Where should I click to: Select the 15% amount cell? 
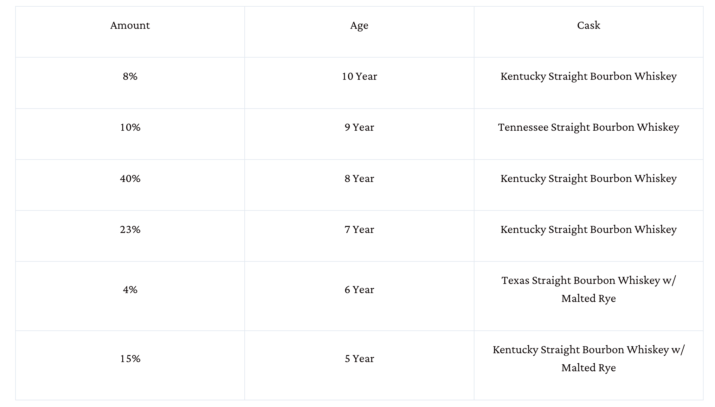coord(130,359)
